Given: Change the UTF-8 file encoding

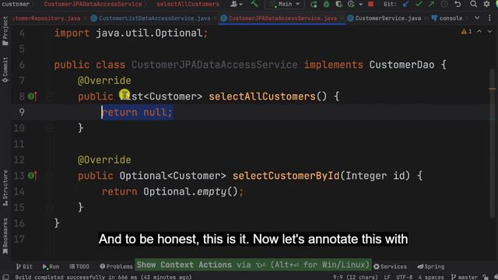Looking at the screenshot, I should [x=404, y=277].
